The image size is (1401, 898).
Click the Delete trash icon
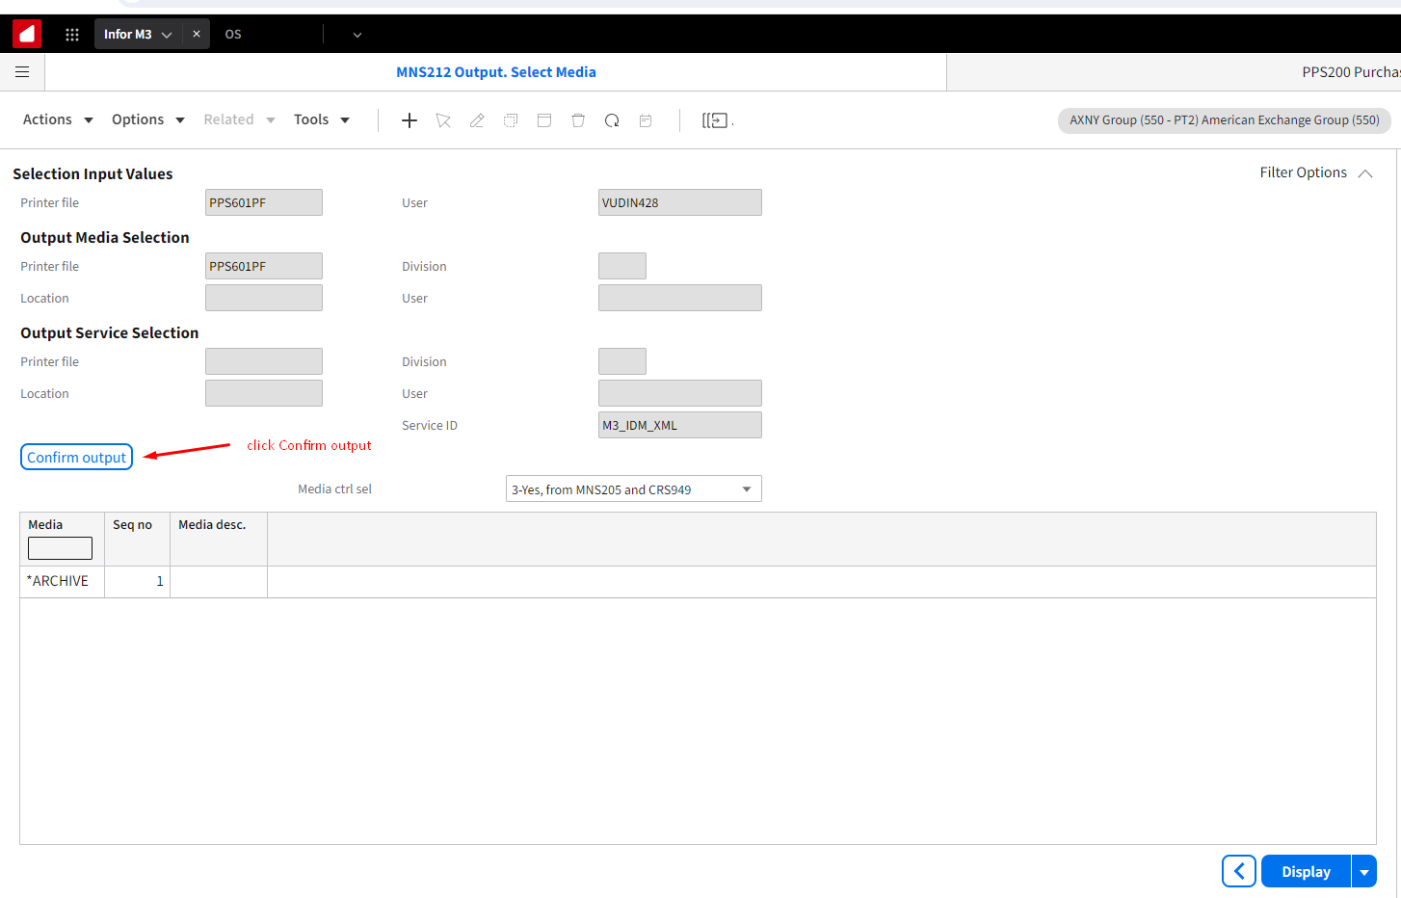click(578, 120)
